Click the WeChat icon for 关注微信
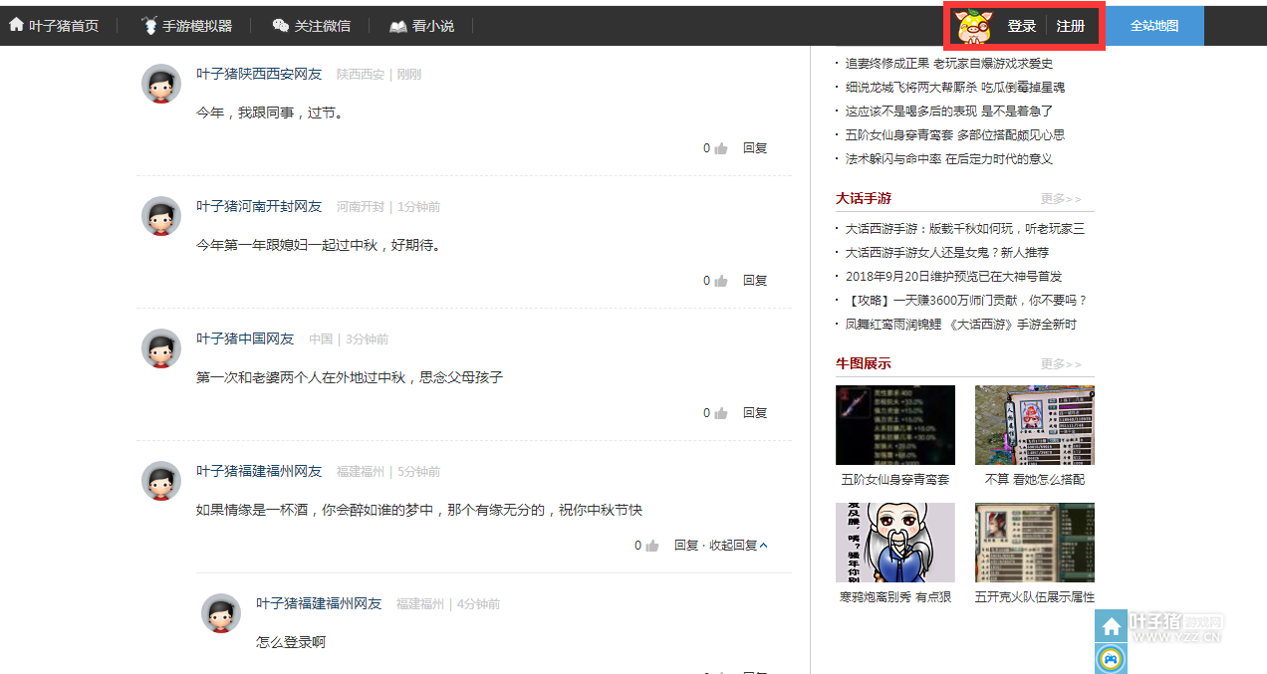This screenshot has height=674, width=1267. coord(281,26)
